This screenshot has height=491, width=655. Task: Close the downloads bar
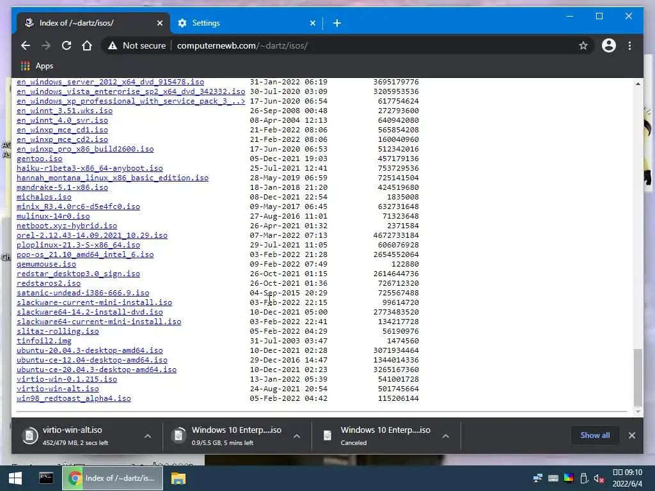point(631,435)
